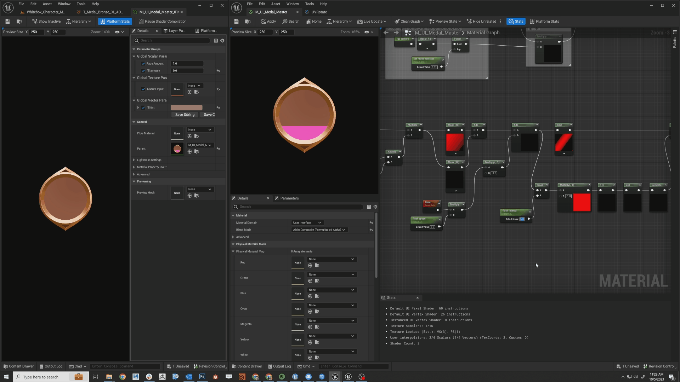Viewport: 680px width, 382px height.
Task: Go Home in the material graph
Action: pyautogui.click(x=313, y=22)
